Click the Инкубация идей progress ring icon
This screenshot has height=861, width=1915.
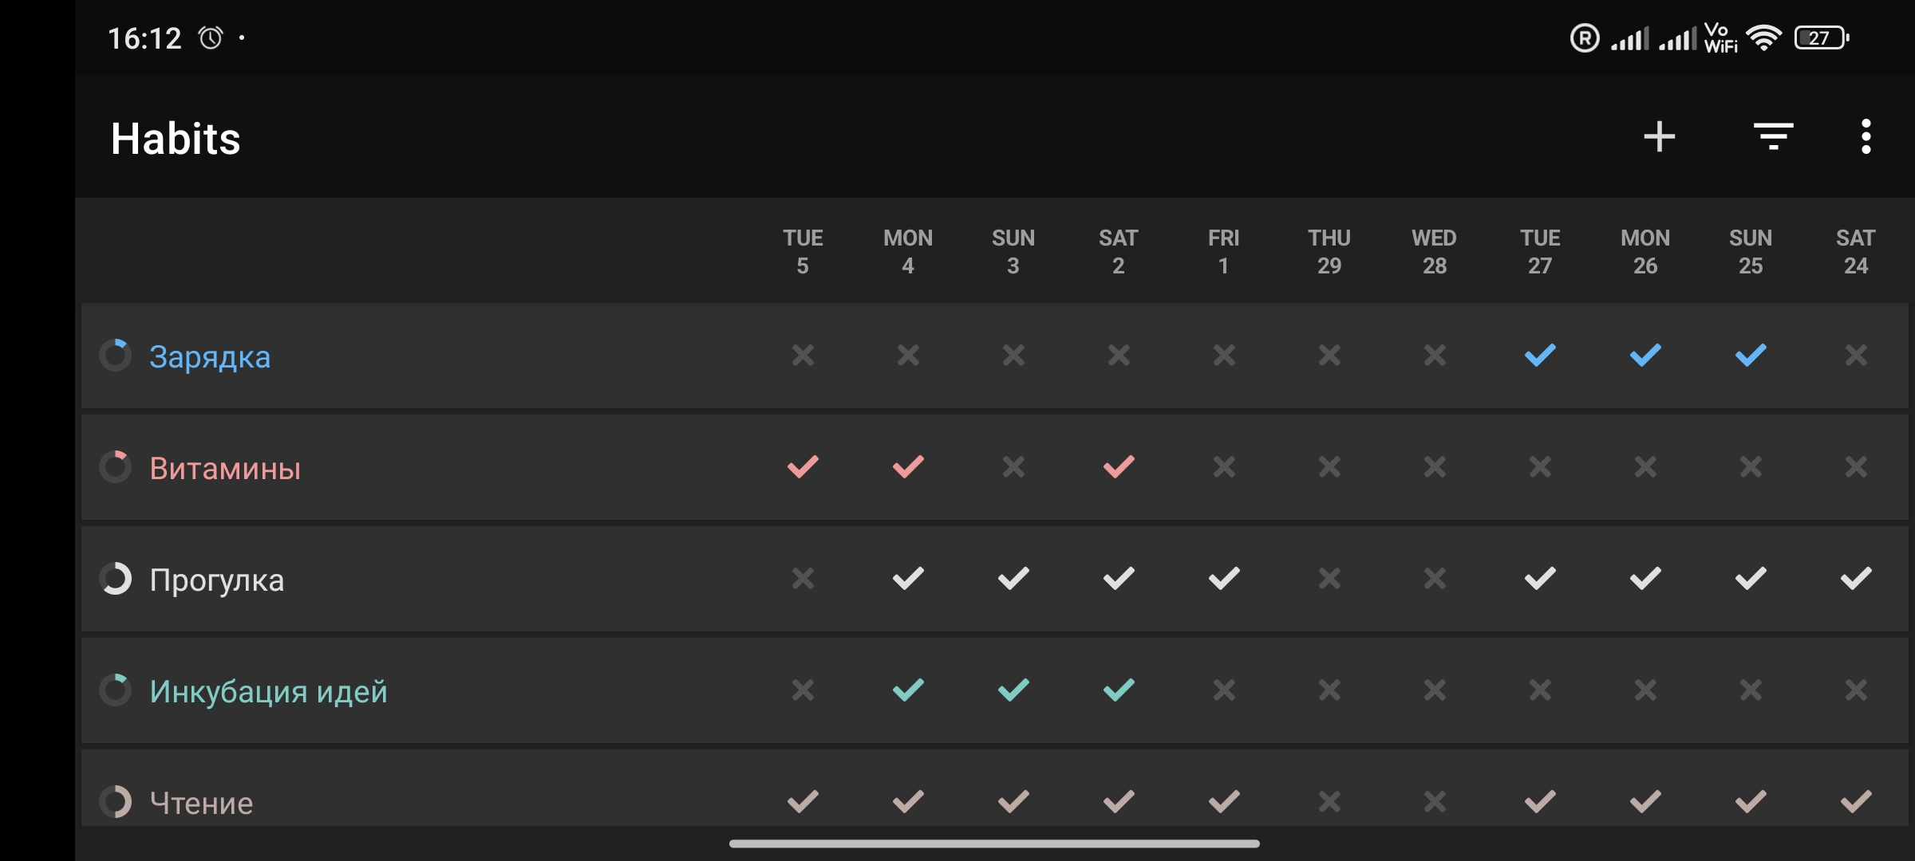point(116,690)
